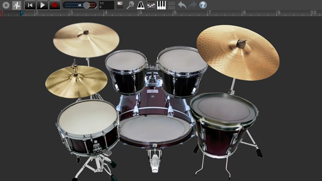
Task: Rewind to the song start
Action: tap(30, 5)
